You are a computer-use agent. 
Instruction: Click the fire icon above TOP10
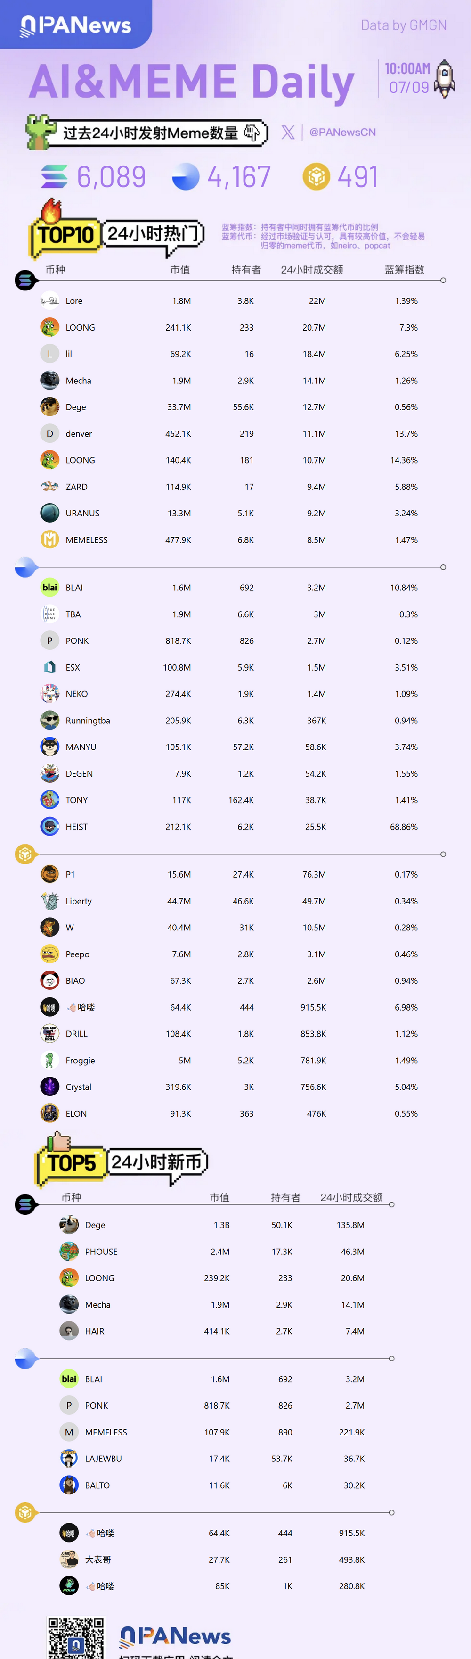pyautogui.click(x=51, y=211)
